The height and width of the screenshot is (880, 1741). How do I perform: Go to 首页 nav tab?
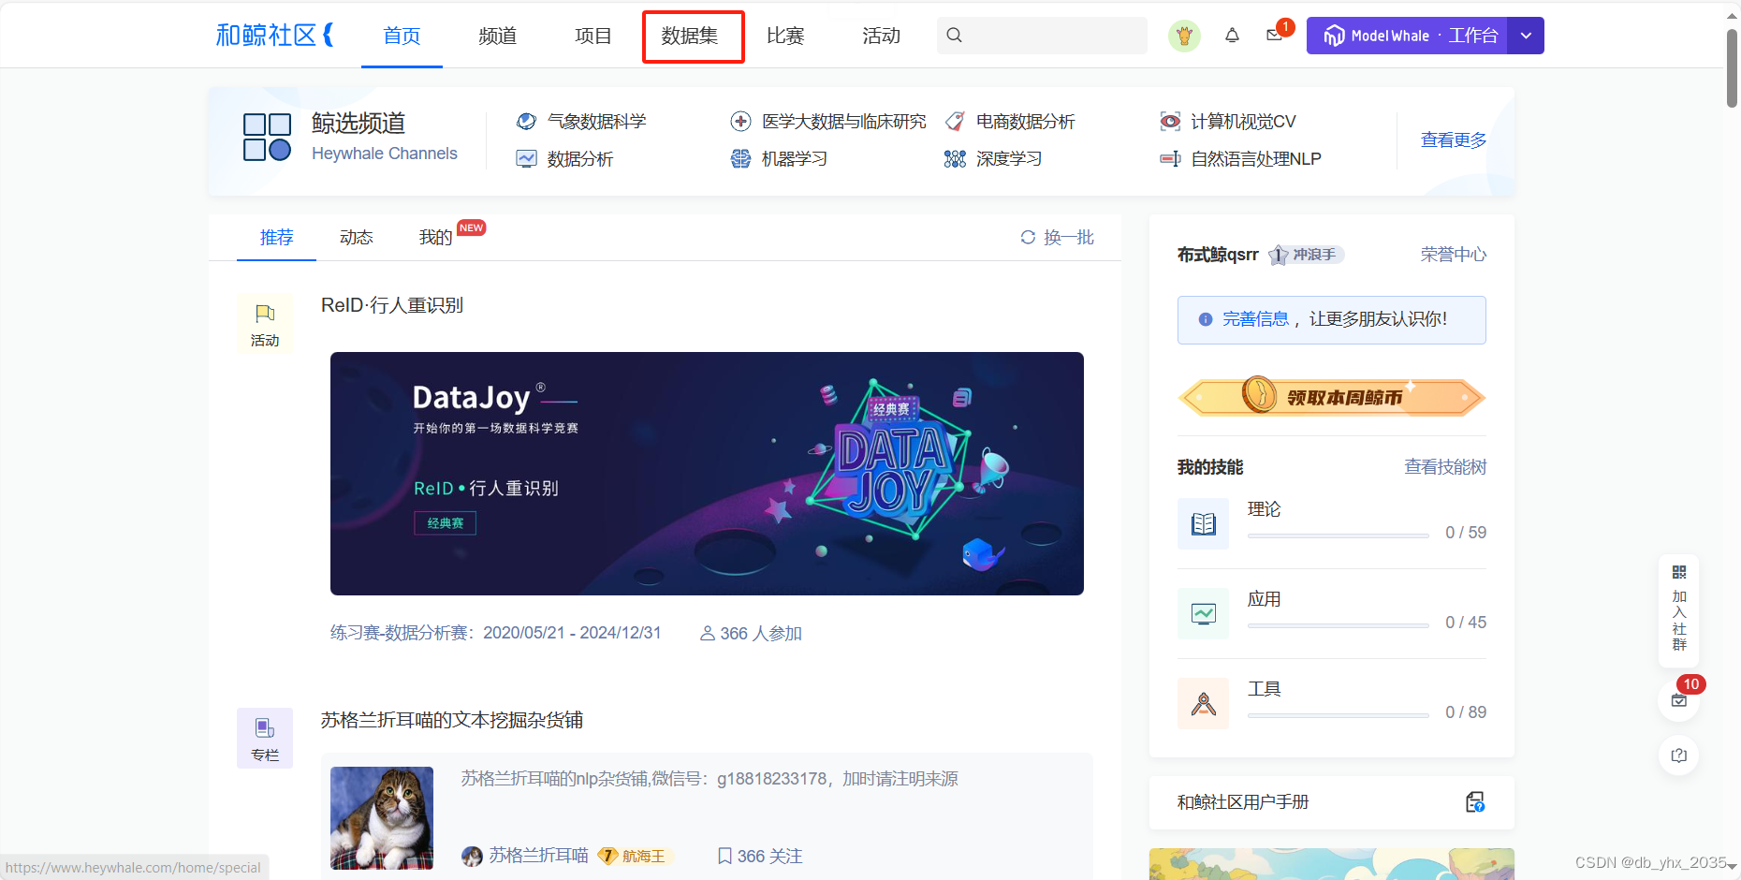tap(402, 36)
